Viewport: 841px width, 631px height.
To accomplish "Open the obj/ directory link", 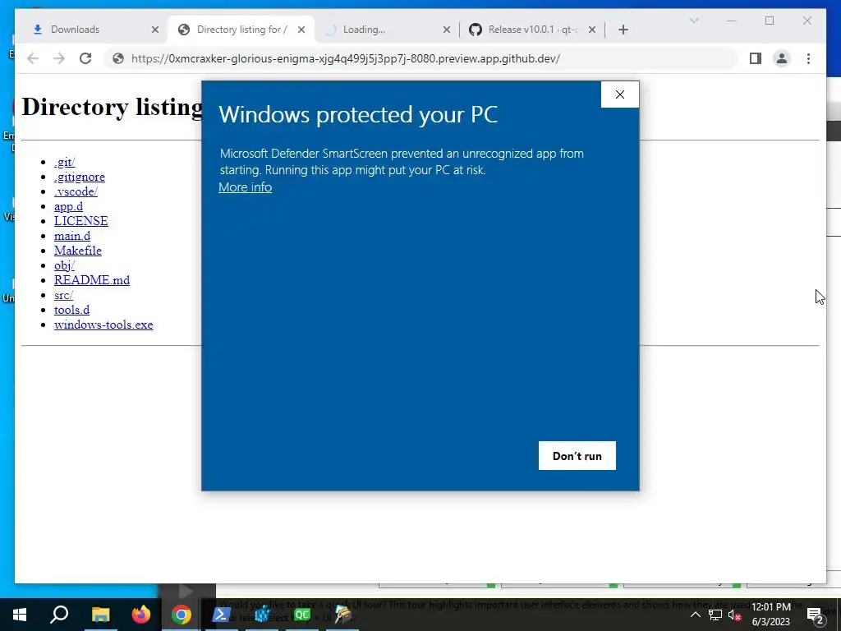I will 64,265.
